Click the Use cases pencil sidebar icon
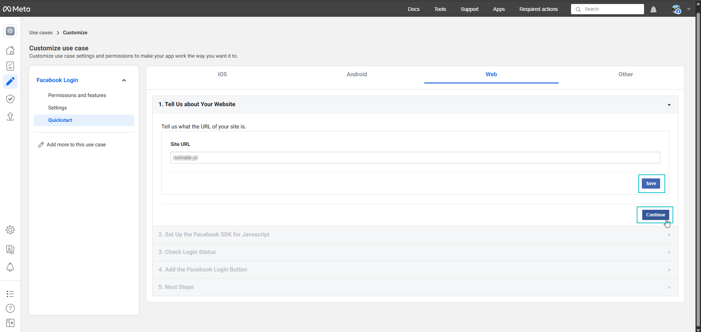This screenshot has height=332, width=701. coord(10,81)
